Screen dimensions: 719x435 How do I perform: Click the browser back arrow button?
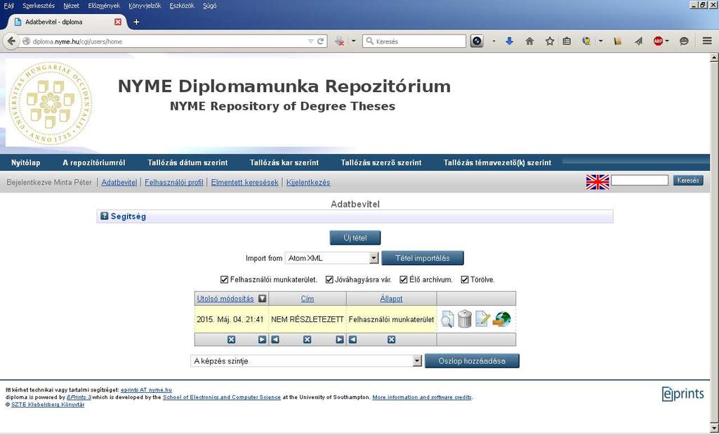point(11,41)
